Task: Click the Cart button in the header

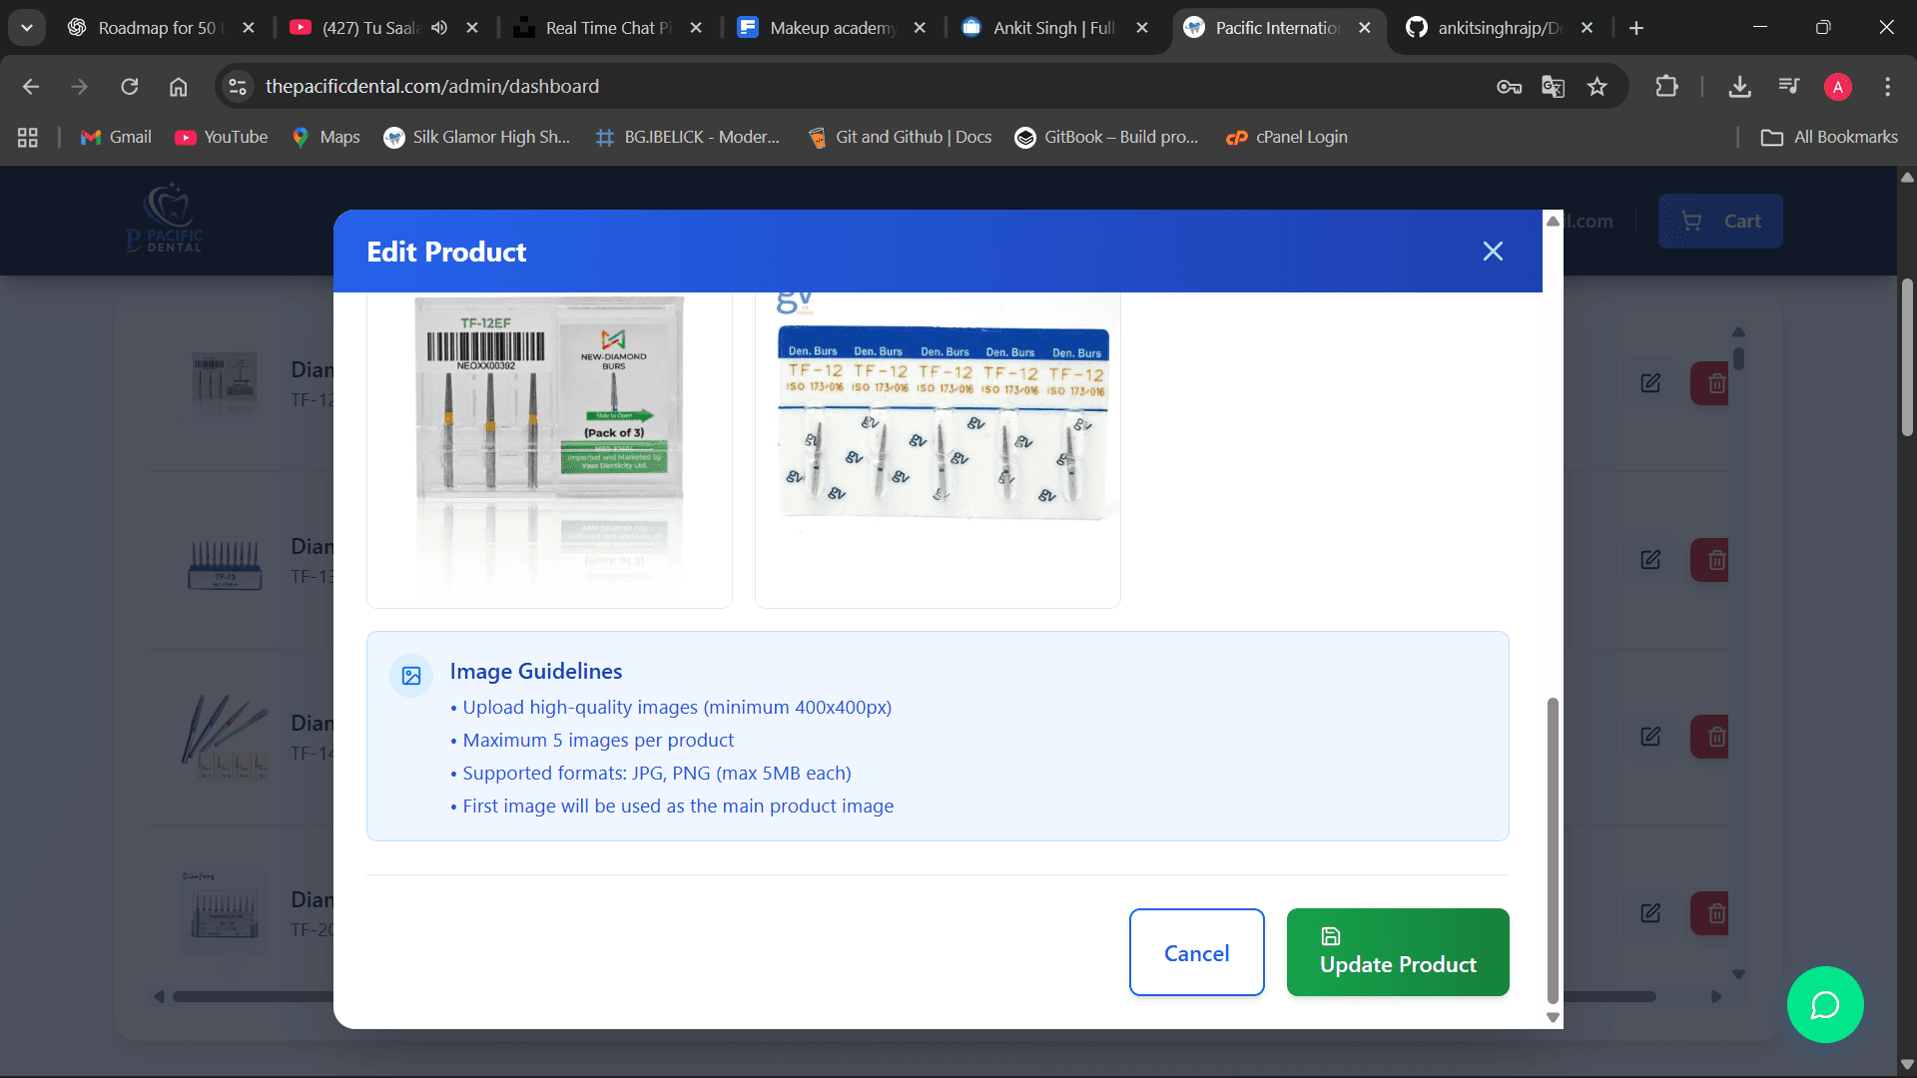Action: pyautogui.click(x=1719, y=222)
